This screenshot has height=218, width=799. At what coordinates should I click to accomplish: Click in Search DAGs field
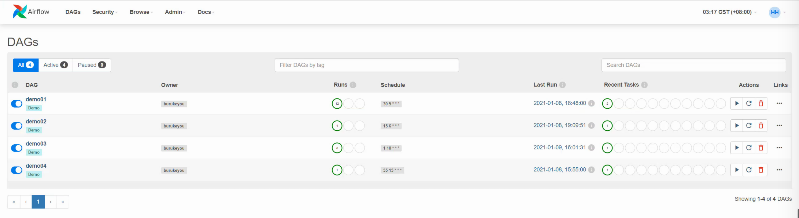click(693, 65)
